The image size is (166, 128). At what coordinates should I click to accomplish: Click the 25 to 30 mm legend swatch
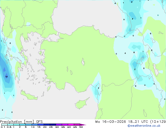pyautogui.click(x=53, y=125)
